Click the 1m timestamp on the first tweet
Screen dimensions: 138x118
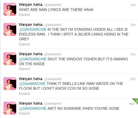(133, 5)
